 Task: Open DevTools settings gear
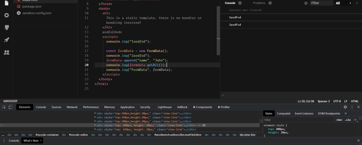tap(345, 107)
